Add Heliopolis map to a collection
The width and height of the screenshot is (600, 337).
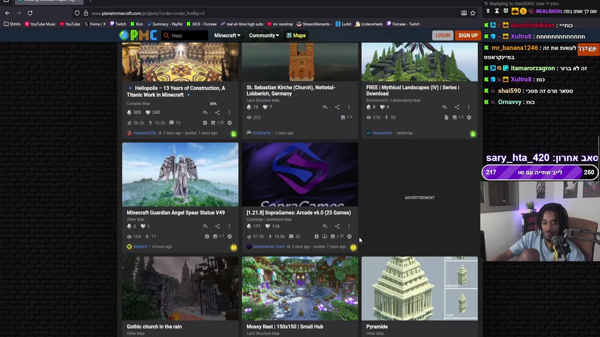coord(205,112)
